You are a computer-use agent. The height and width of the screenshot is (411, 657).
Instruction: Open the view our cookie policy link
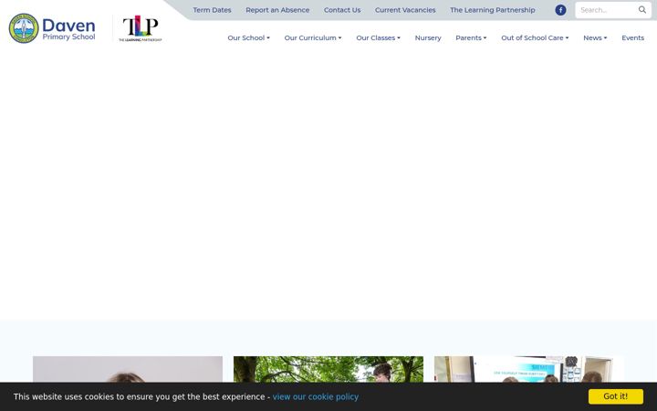pos(316,396)
